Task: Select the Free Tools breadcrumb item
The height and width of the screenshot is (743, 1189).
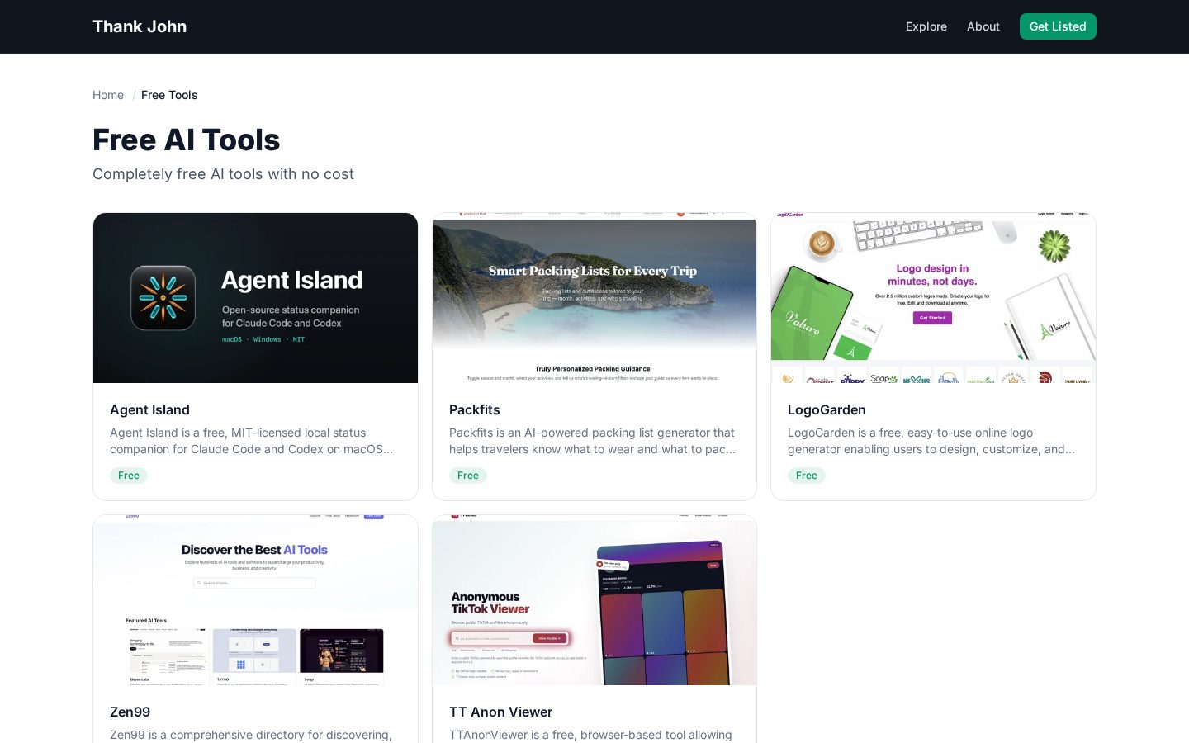Action: (169, 95)
